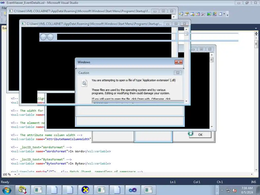Show hidden system tray icons
260x195 pixels.
(222, 190)
